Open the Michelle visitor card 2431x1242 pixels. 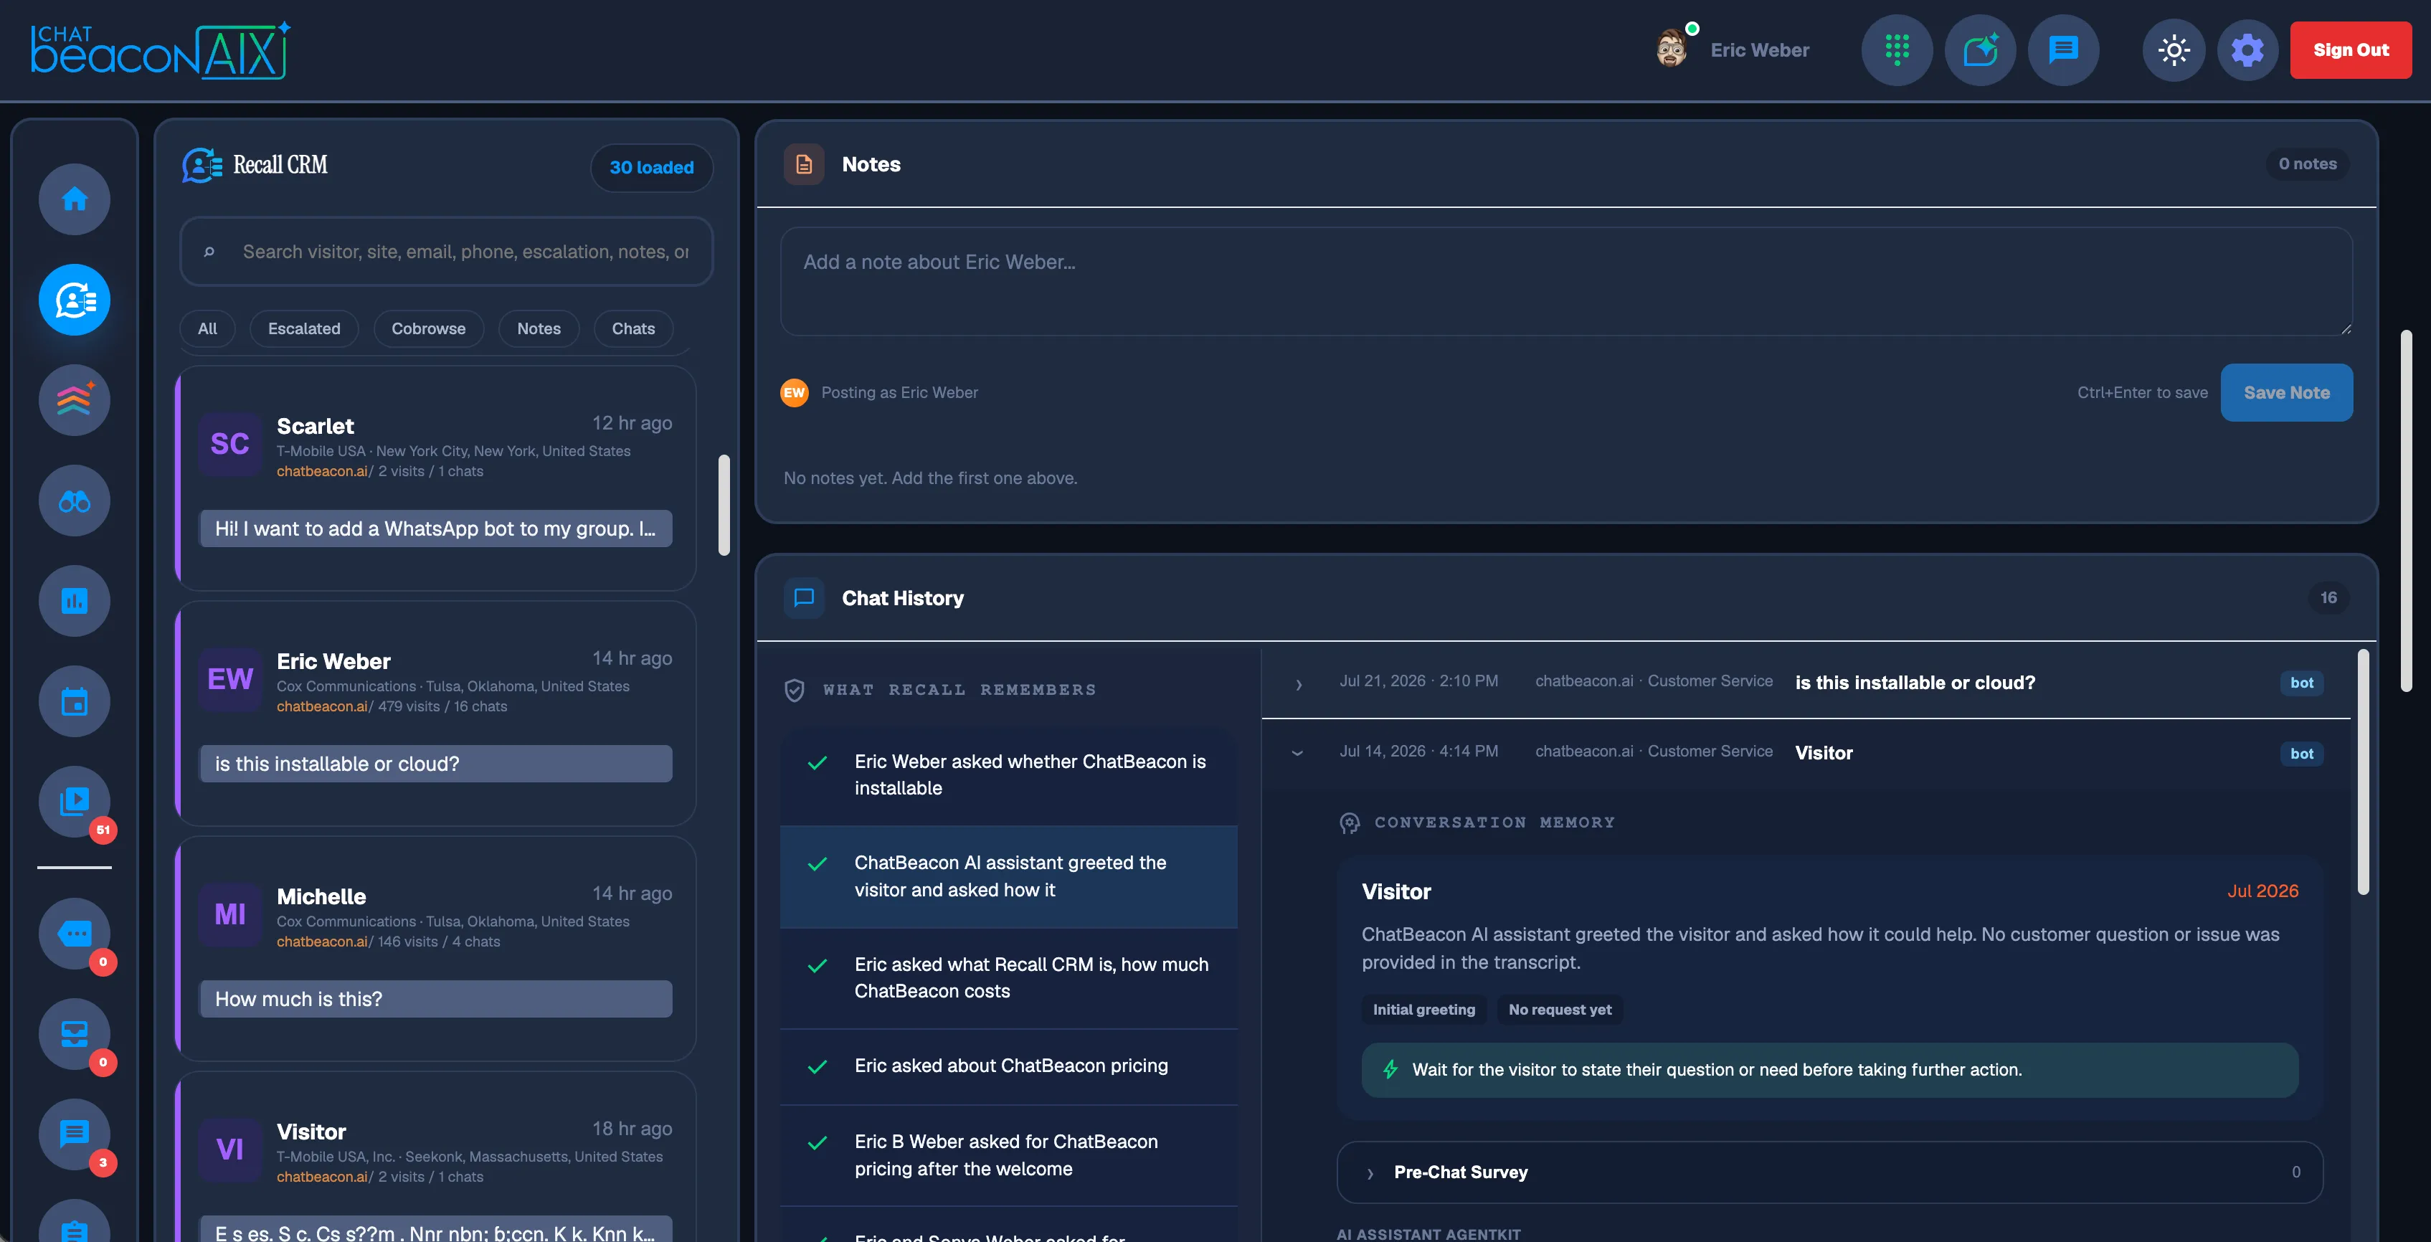coord(436,949)
